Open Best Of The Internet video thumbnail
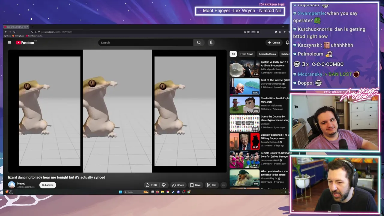This screenshot has width=384, height=216. coord(244,87)
